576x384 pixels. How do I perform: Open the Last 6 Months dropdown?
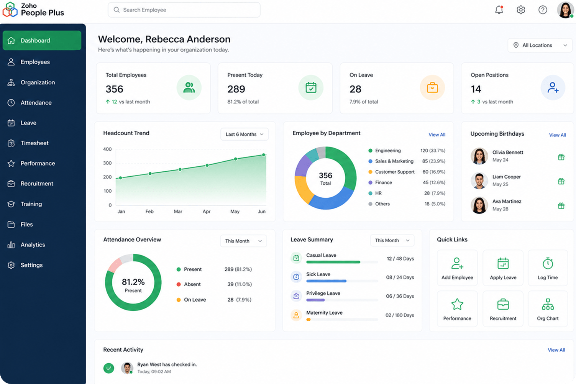tap(245, 134)
